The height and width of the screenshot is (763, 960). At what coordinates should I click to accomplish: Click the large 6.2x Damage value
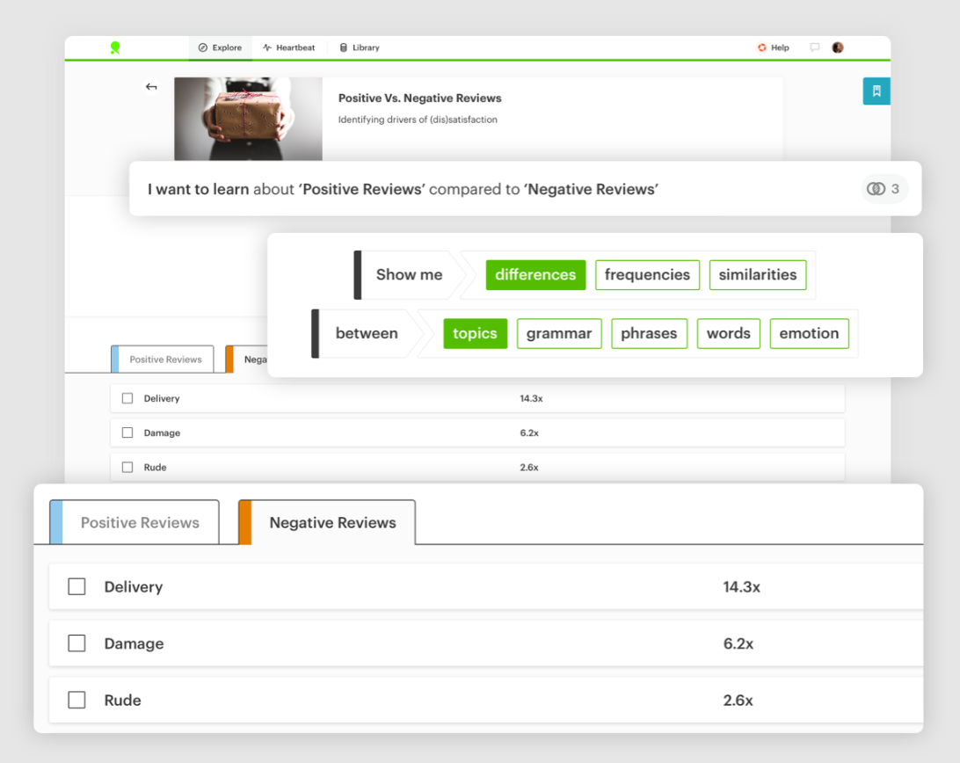(738, 643)
